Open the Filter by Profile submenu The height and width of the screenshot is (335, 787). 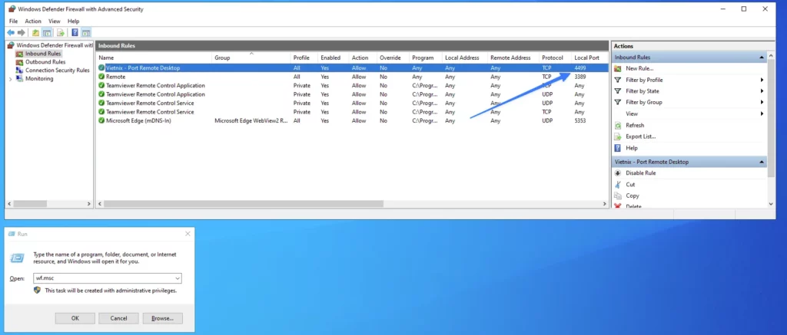(x=644, y=80)
